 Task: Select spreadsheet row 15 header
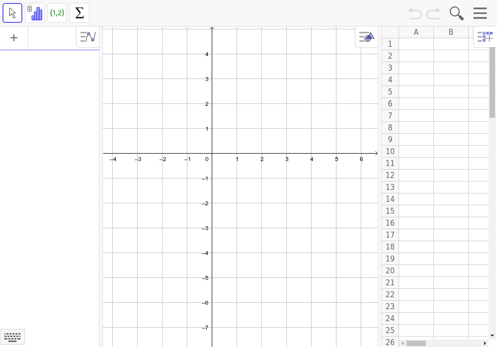(390, 211)
